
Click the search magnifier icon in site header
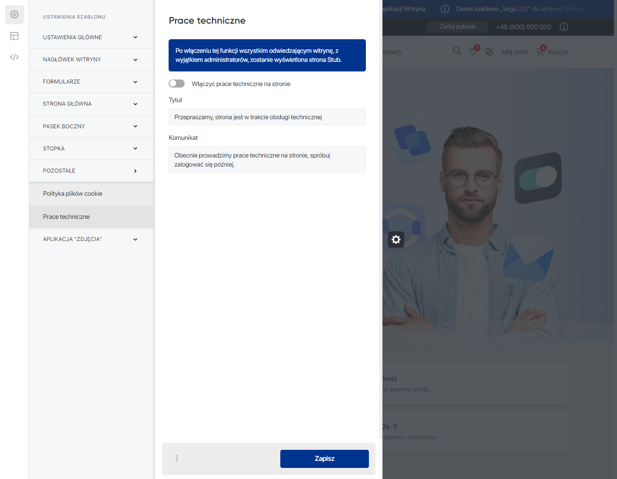point(456,51)
